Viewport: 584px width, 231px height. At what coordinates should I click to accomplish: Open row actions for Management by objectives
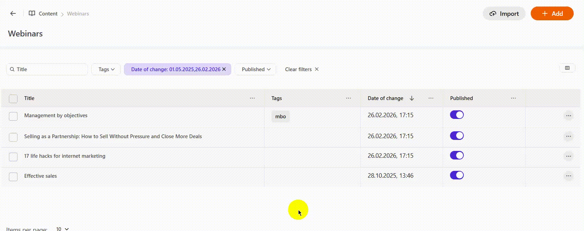click(x=569, y=116)
